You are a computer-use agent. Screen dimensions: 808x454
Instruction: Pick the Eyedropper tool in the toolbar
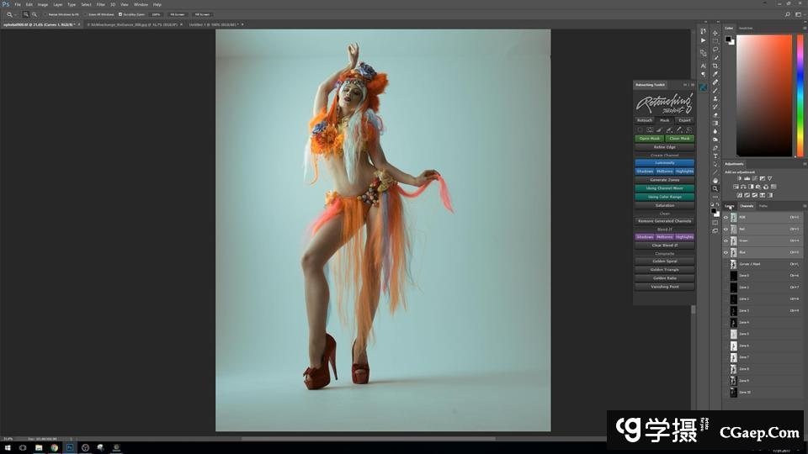coord(715,74)
